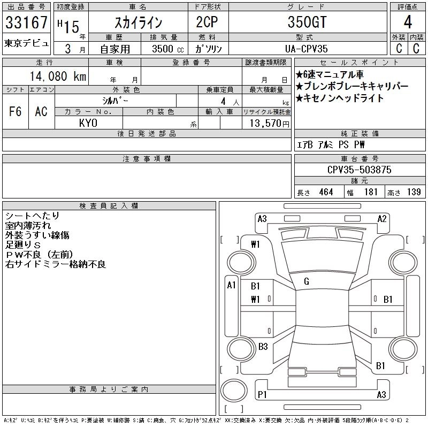Select equipment line エアB アルミ PS PW

pos(331,144)
